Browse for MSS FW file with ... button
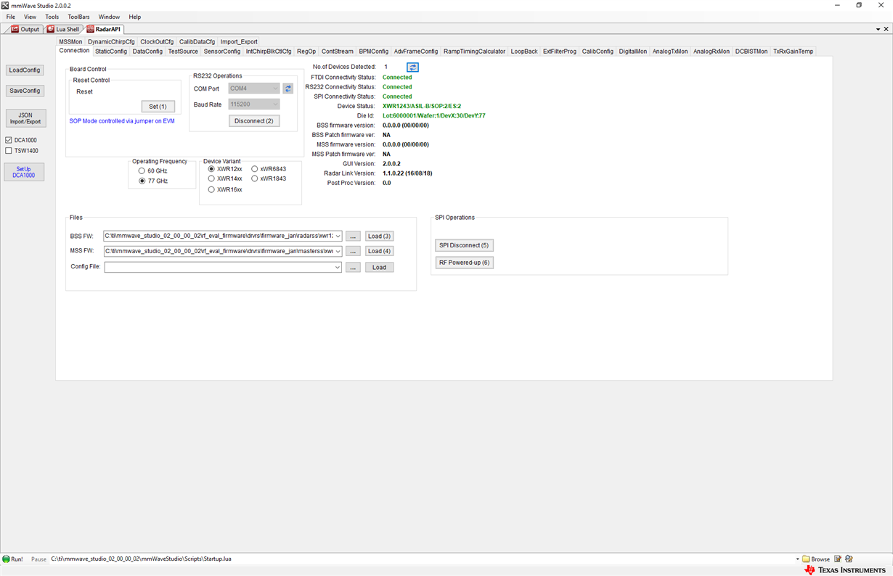 point(353,252)
